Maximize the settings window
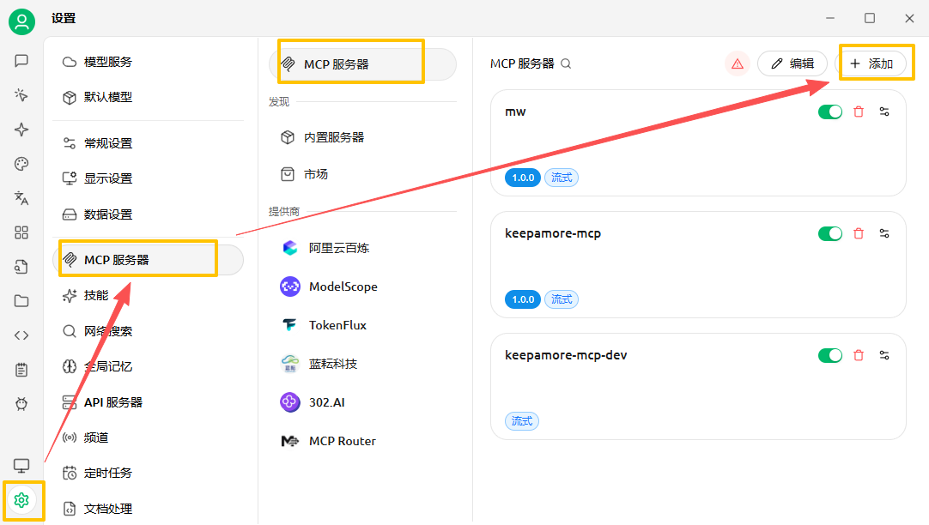This screenshot has height=525, width=929. pos(870,18)
